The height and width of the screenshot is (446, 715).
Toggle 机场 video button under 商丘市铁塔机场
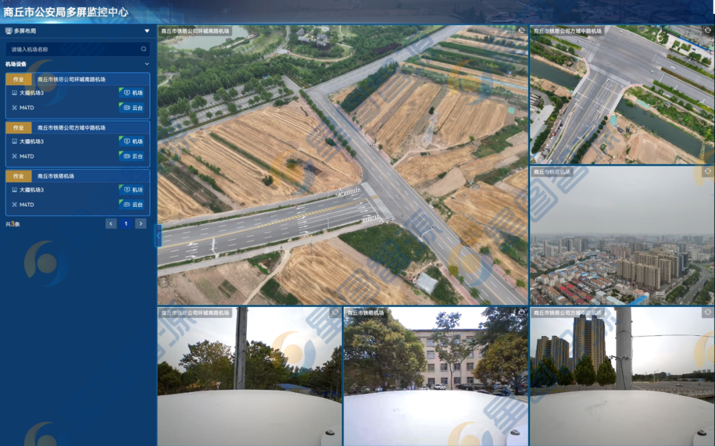[x=132, y=190]
